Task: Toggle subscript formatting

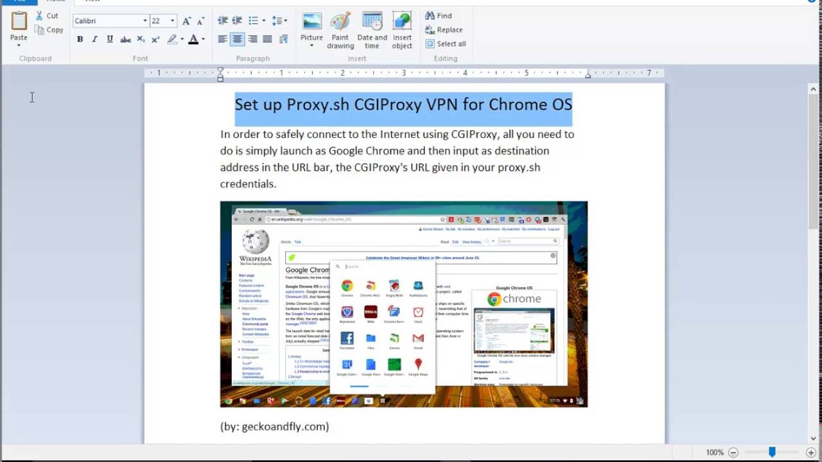Action: [141, 39]
